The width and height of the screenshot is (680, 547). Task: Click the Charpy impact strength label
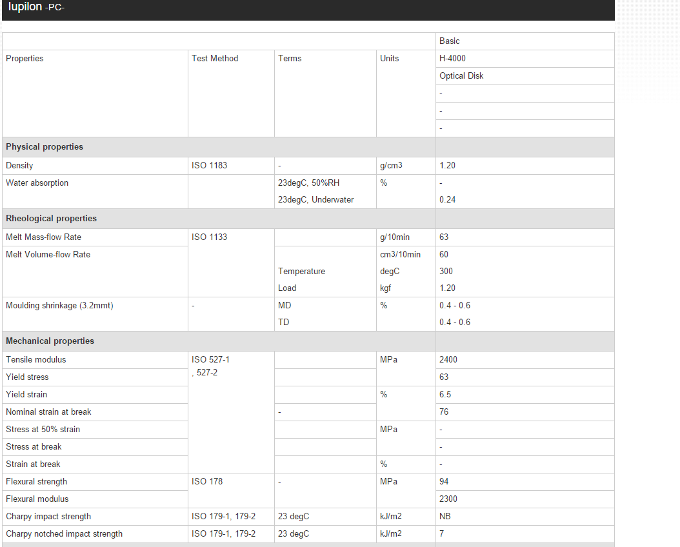[x=48, y=517]
